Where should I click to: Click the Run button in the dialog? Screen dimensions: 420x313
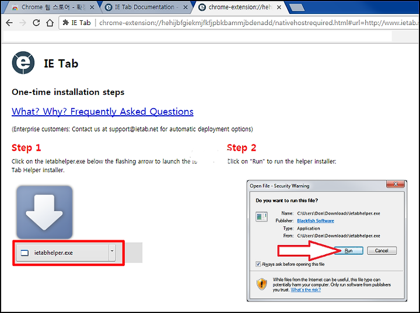pos(348,251)
